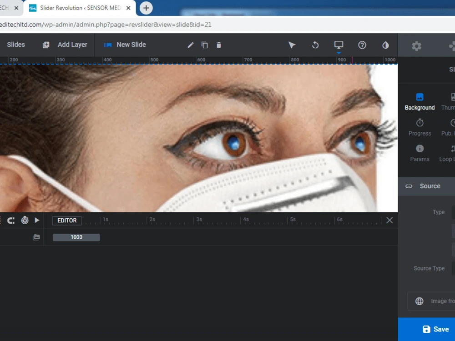Select the Background tab icon in right panel

(420, 97)
